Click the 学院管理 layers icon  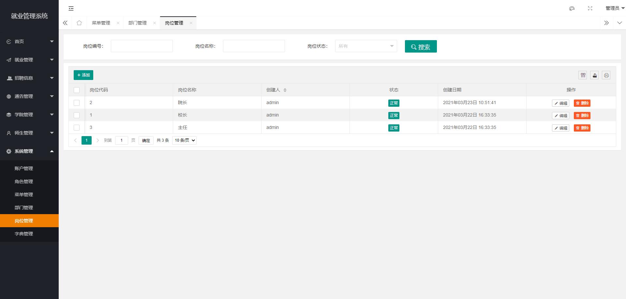point(9,115)
